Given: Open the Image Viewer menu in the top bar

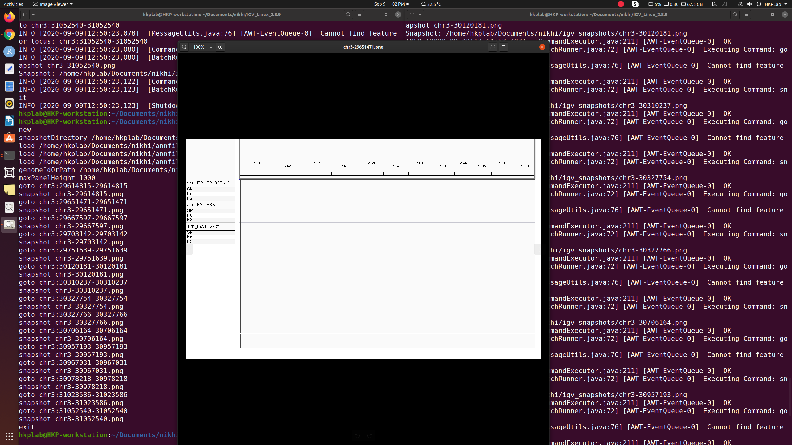Looking at the screenshot, I should [52, 4].
